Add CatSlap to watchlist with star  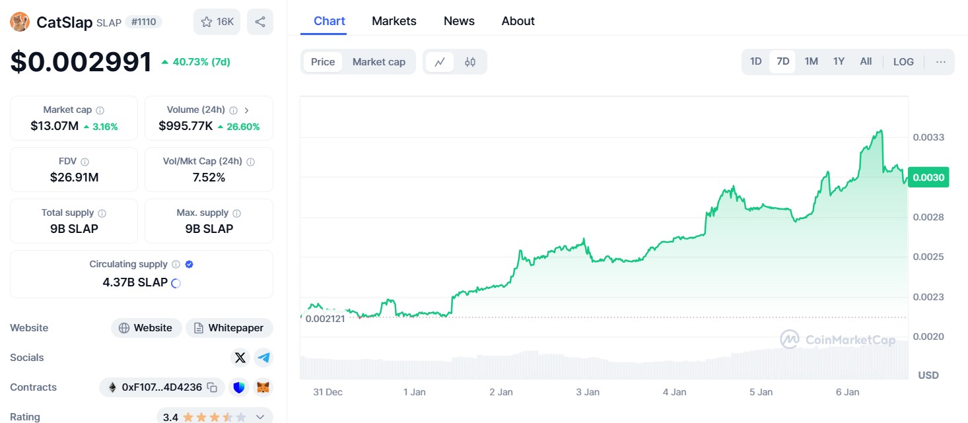217,22
